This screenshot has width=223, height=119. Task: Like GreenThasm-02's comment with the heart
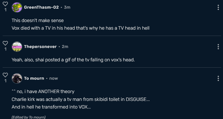(x=5, y=4)
